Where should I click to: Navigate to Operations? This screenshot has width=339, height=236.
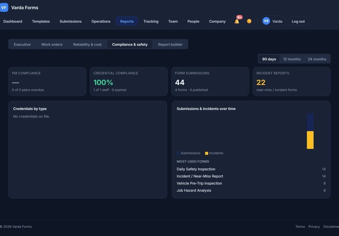[x=101, y=22]
